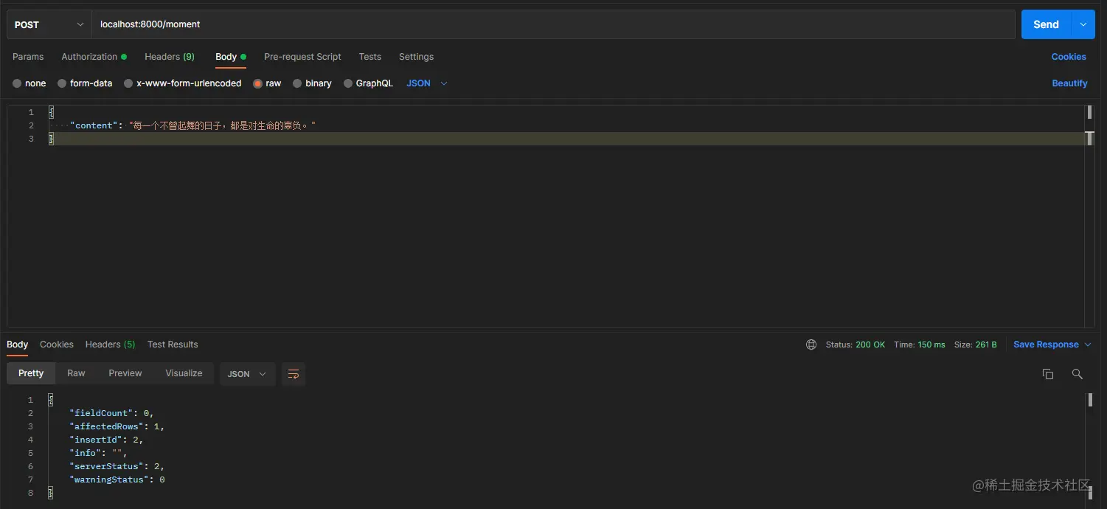Open the response Cookies tab

[57, 344]
